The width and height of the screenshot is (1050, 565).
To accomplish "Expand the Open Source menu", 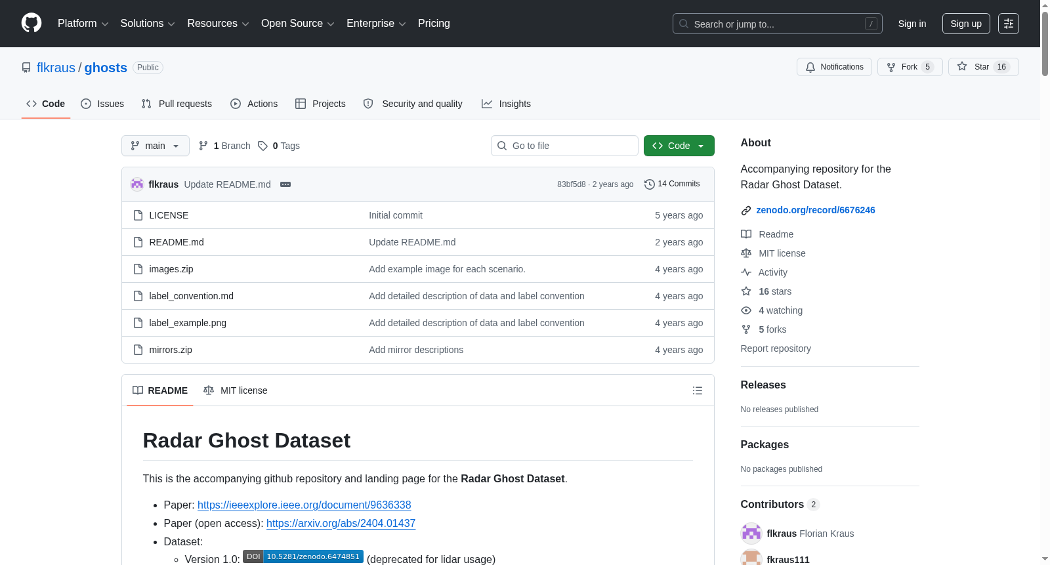I will [x=298, y=24].
